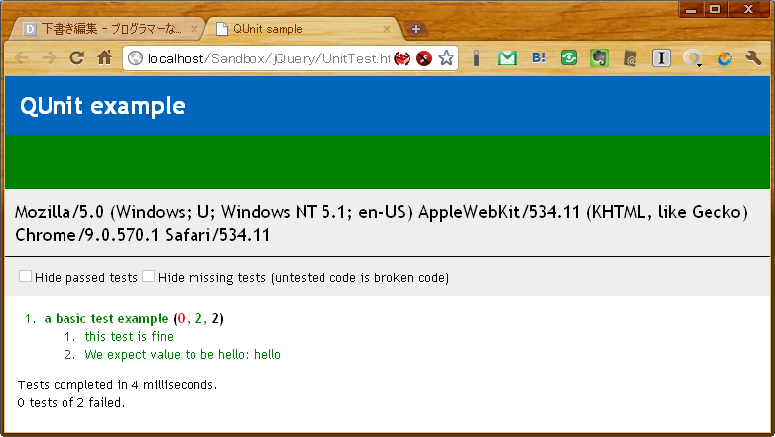Viewport: 775px width, 437px height.
Task: Click the Mozilla/5.0 user agent text
Action: 381,223
